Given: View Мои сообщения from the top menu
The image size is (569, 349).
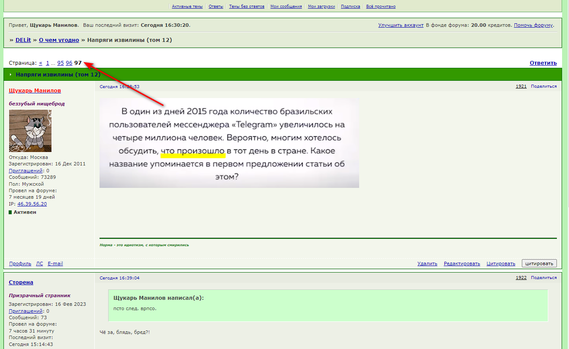Looking at the screenshot, I should (x=286, y=6).
